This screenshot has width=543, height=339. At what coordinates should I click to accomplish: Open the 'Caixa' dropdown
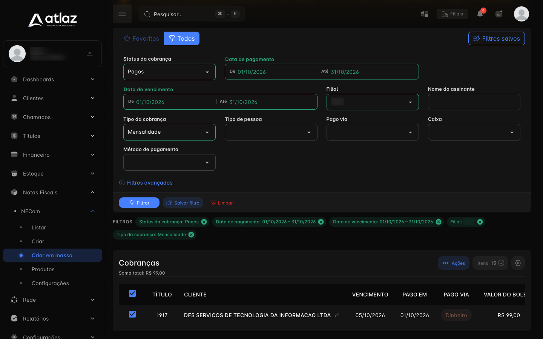tap(474, 132)
